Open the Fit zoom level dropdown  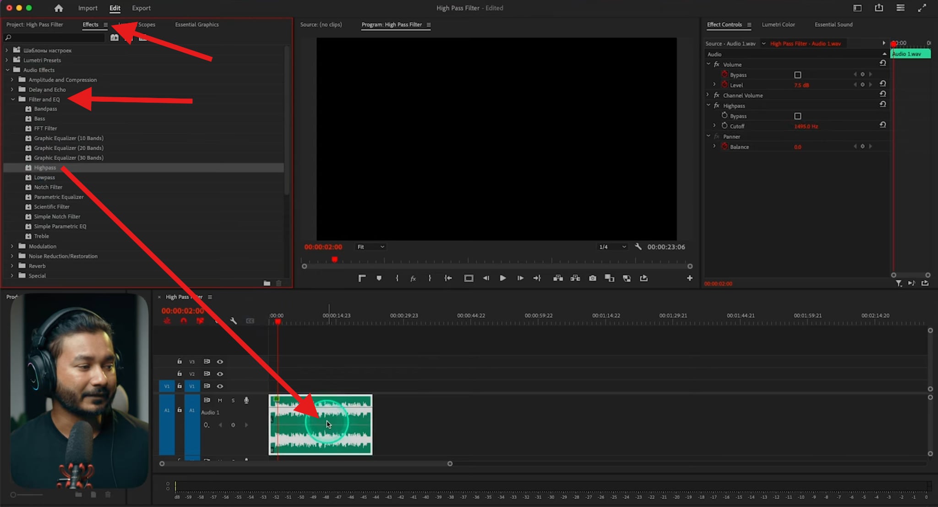[371, 247]
